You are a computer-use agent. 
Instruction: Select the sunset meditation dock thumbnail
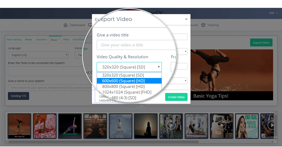click(x=95, y=126)
